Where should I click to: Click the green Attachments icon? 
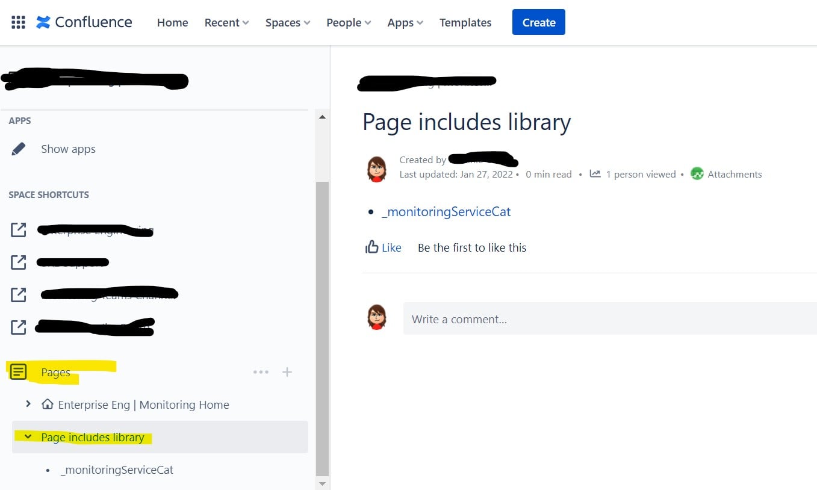pyautogui.click(x=697, y=174)
